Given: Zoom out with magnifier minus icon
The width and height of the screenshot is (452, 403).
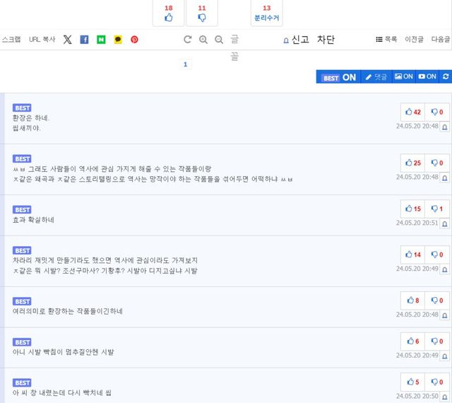Looking at the screenshot, I should (x=219, y=40).
